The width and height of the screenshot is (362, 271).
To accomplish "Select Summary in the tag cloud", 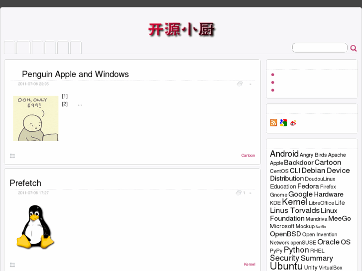I will point(317,258).
